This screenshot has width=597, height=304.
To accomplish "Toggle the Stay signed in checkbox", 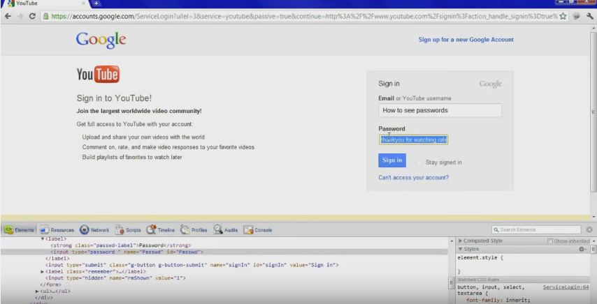I will (x=419, y=162).
